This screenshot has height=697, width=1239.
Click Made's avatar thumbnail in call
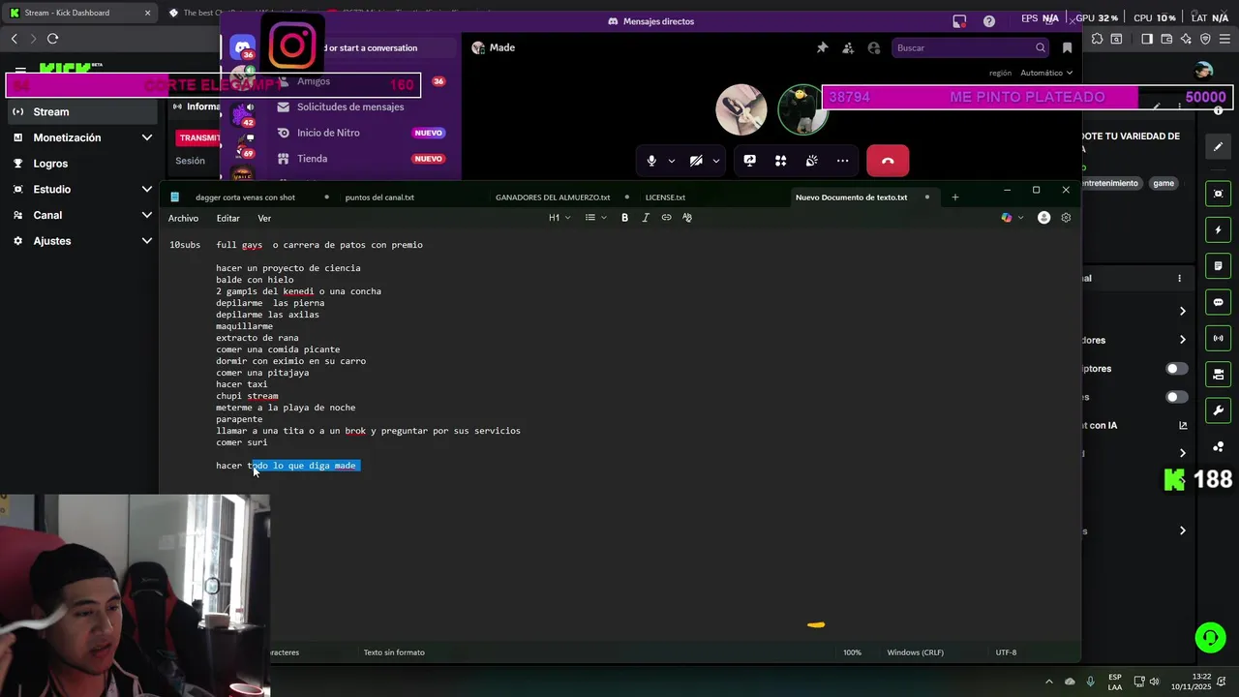[741, 108]
